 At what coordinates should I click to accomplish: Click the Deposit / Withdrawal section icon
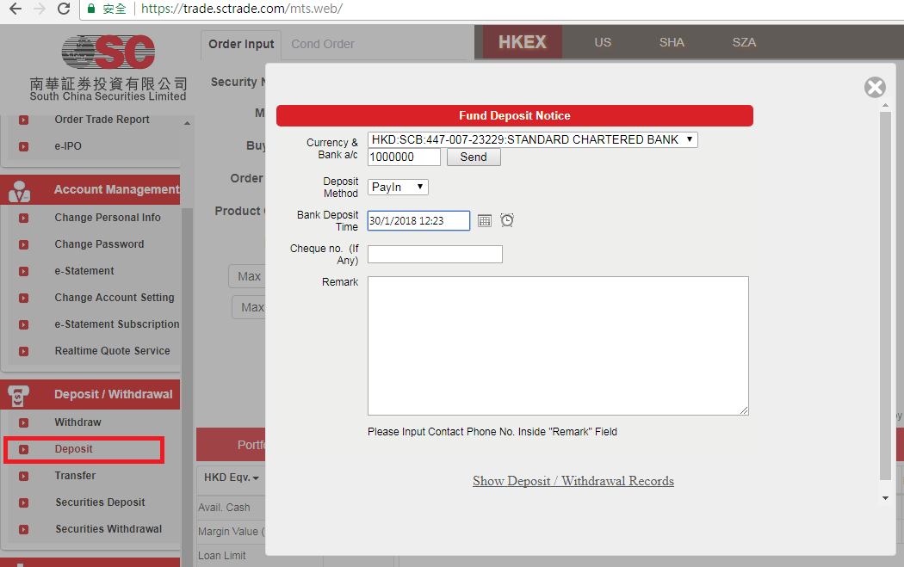coord(19,395)
